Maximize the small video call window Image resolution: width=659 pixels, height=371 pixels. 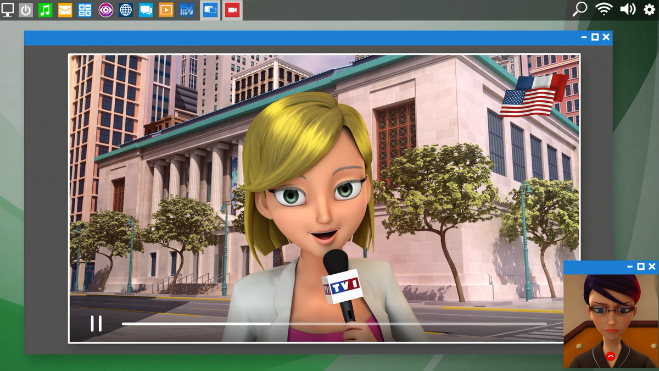pyautogui.click(x=640, y=267)
